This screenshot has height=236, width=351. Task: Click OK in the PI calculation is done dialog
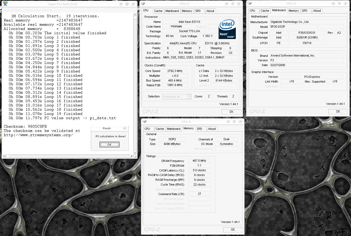click(x=109, y=144)
